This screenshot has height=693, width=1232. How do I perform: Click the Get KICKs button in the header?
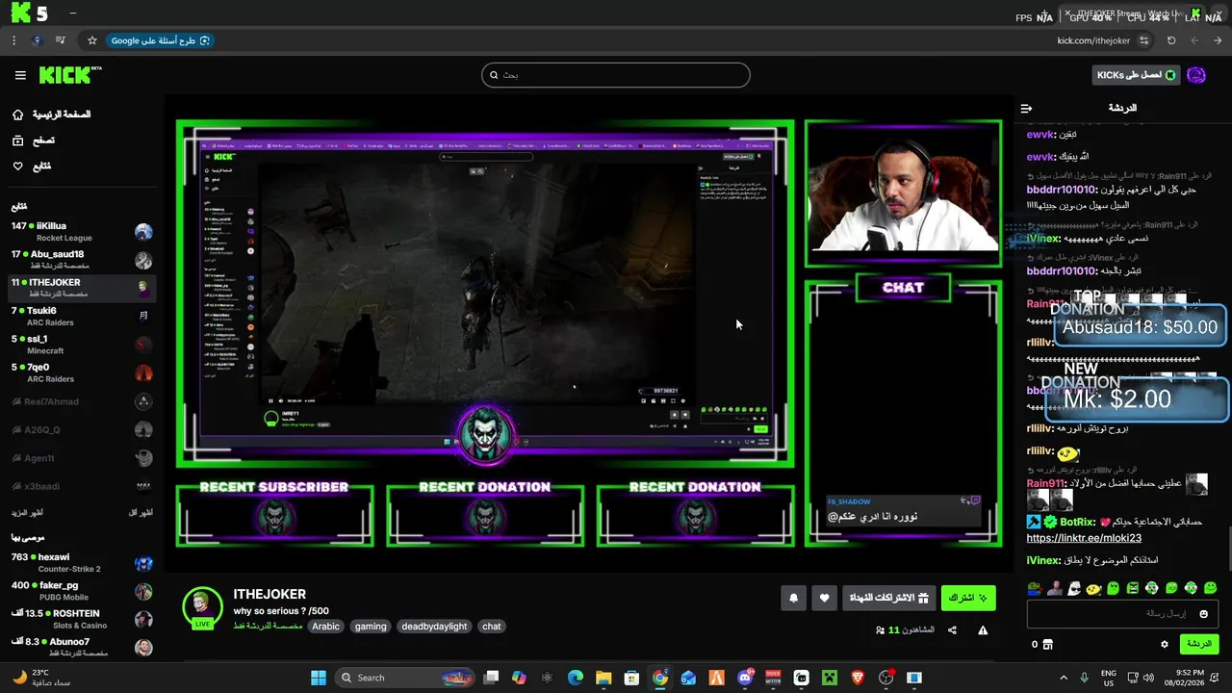(x=1137, y=75)
